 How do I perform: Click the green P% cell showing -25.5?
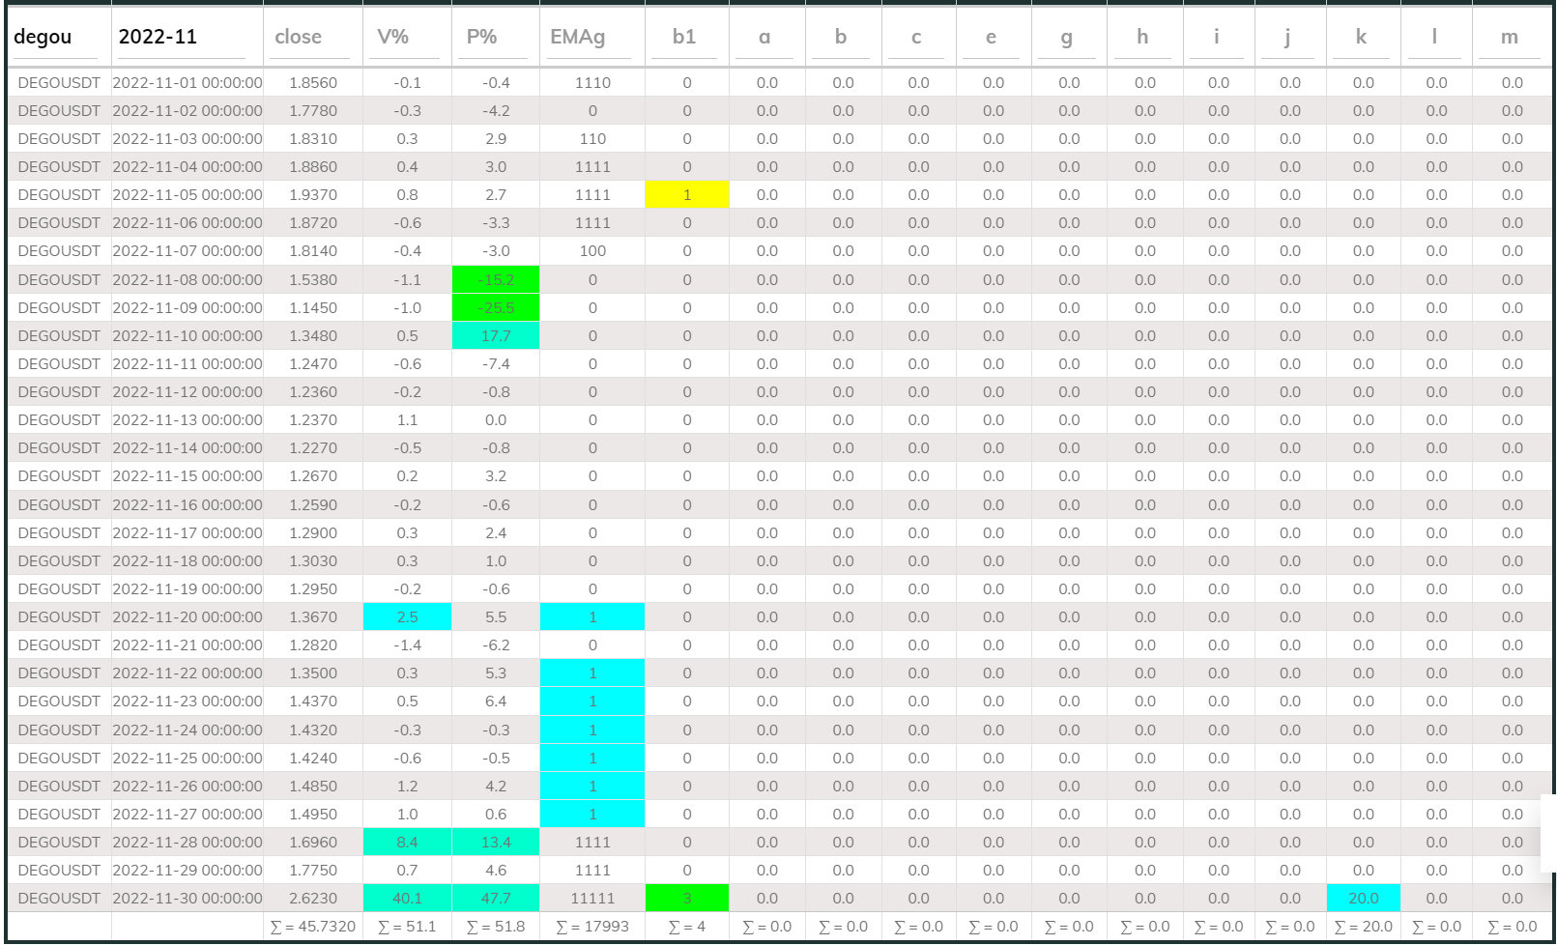496,308
